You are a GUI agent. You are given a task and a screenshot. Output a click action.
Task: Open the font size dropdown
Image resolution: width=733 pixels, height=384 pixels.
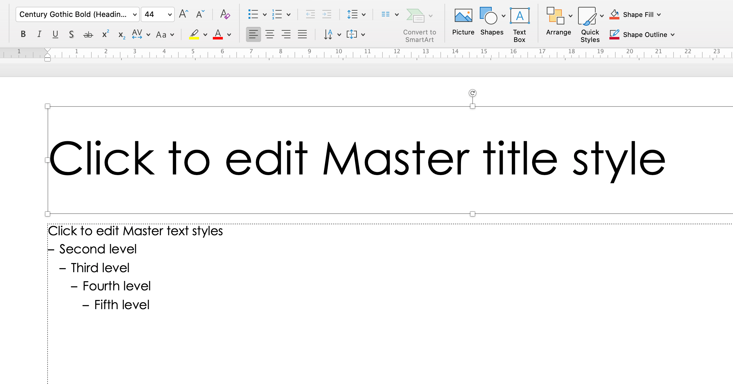[170, 14]
